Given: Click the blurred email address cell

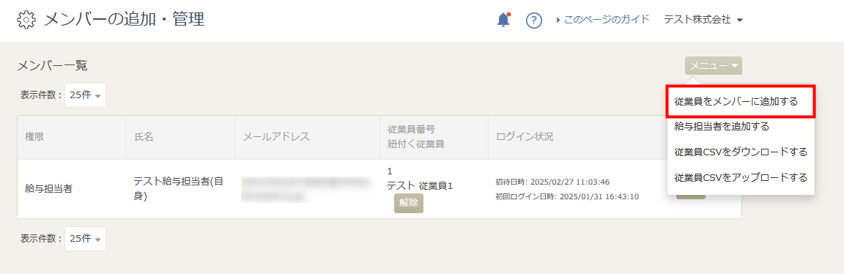Looking at the screenshot, I should pyautogui.click(x=308, y=189).
